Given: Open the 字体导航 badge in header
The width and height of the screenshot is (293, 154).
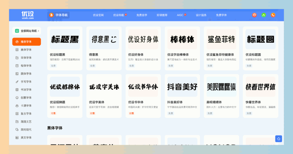Looking at the screenshot, I should coord(58,15).
